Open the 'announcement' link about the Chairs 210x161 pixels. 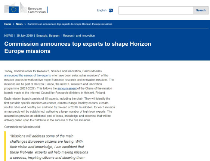pyautogui.click(x=67, y=88)
